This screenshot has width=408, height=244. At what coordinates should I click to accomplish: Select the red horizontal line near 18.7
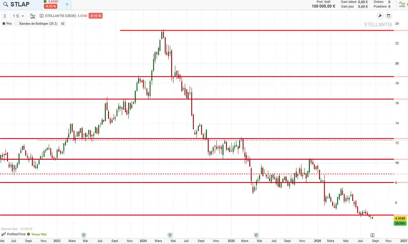(x=197, y=77)
